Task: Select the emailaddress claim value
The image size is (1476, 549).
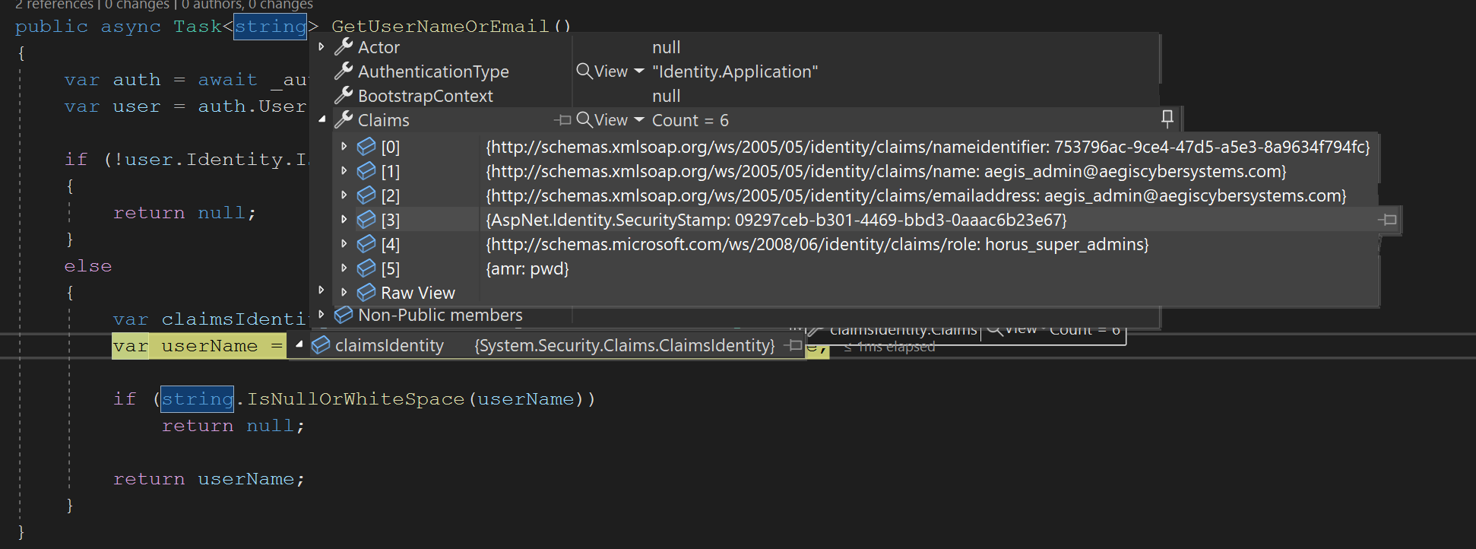Action: [x=917, y=195]
